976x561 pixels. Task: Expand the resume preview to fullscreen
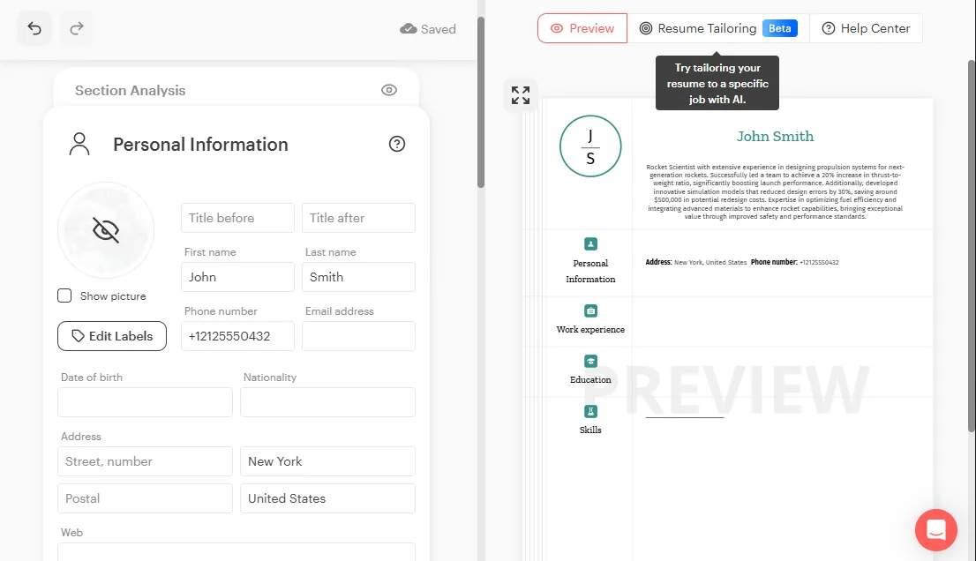pyautogui.click(x=521, y=95)
